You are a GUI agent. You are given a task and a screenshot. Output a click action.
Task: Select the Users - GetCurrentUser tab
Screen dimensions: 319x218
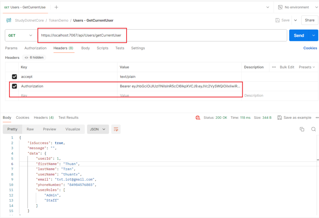[x=25, y=7]
